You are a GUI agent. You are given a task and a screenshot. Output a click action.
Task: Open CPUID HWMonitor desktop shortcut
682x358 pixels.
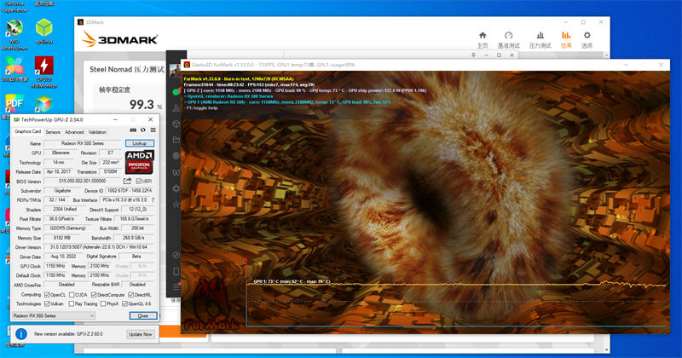click(x=44, y=68)
